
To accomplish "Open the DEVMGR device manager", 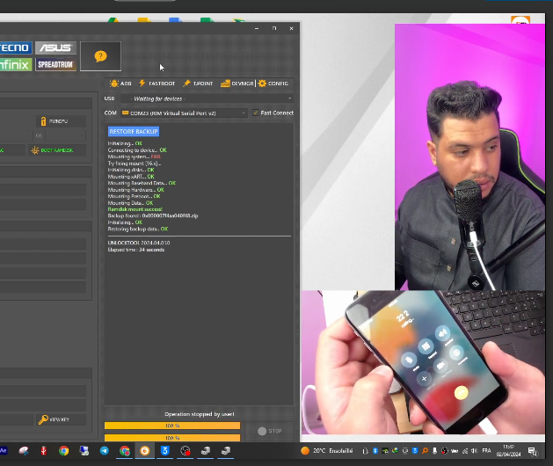I will click(x=237, y=84).
